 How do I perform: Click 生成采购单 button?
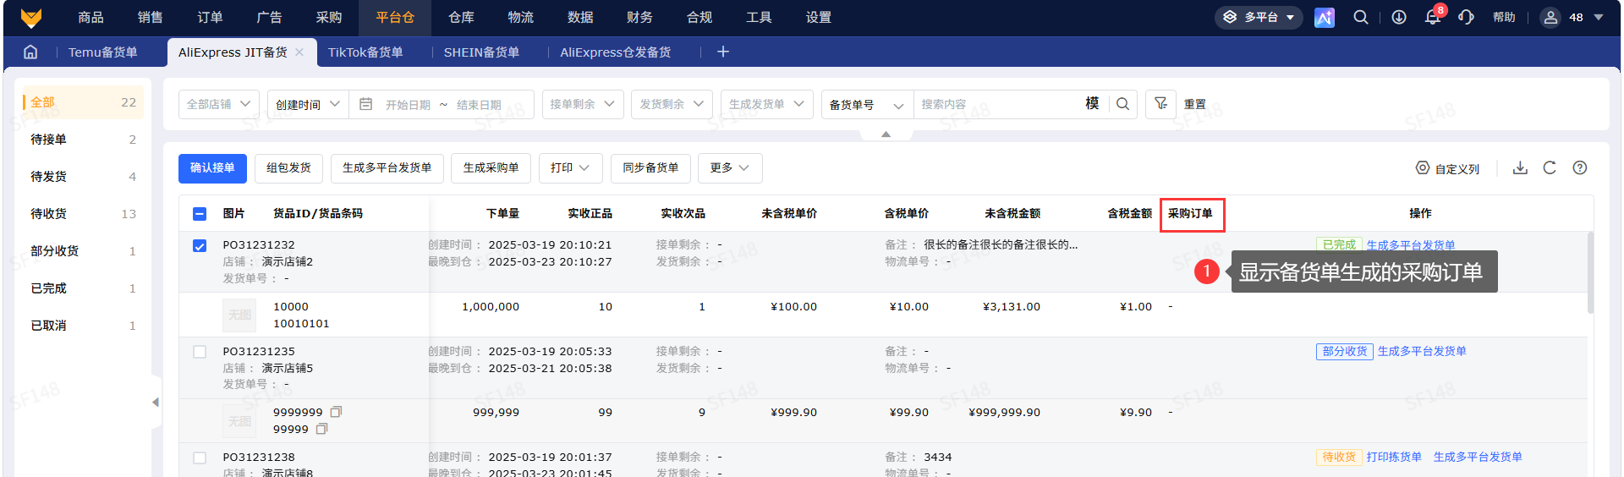491,167
